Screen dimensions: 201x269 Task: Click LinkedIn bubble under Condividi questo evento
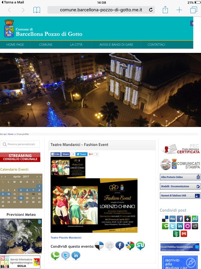coord(76,256)
